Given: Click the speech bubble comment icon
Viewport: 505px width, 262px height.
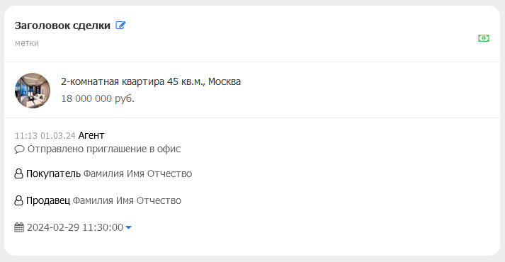Looking at the screenshot, I should tap(19, 149).
